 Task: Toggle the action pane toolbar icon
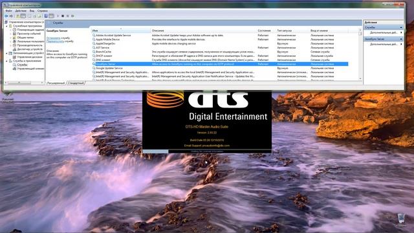pos(51,16)
